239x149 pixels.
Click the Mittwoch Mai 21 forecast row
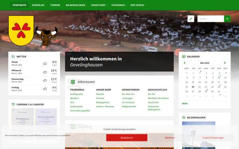[x=34, y=72]
